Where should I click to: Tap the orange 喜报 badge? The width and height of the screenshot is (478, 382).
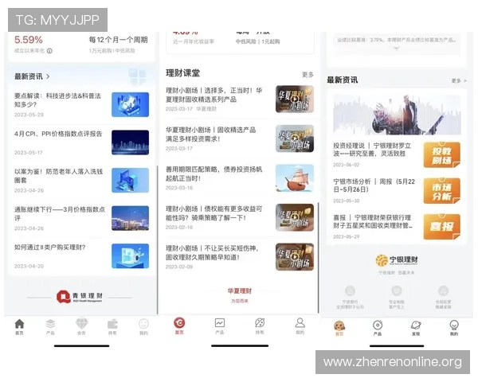[x=441, y=227]
